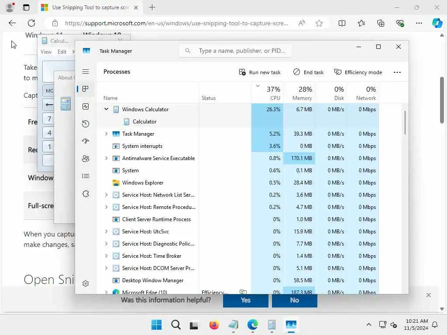Open Windows Start menu
Screen dimensions: 447x335
tap(157, 325)
